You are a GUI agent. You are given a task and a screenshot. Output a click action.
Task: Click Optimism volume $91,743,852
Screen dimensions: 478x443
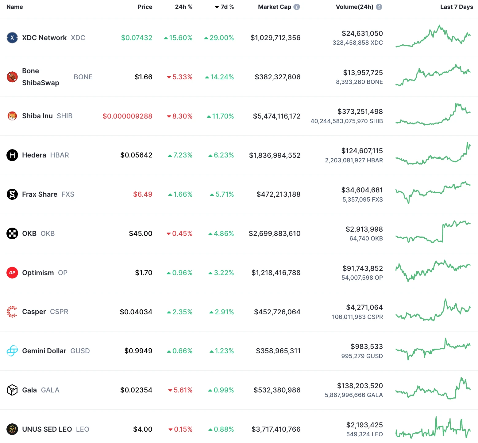(x=363, y=268)
